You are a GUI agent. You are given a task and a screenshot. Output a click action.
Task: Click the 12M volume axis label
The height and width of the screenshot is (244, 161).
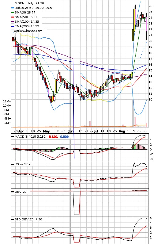[x=6, y=101]
